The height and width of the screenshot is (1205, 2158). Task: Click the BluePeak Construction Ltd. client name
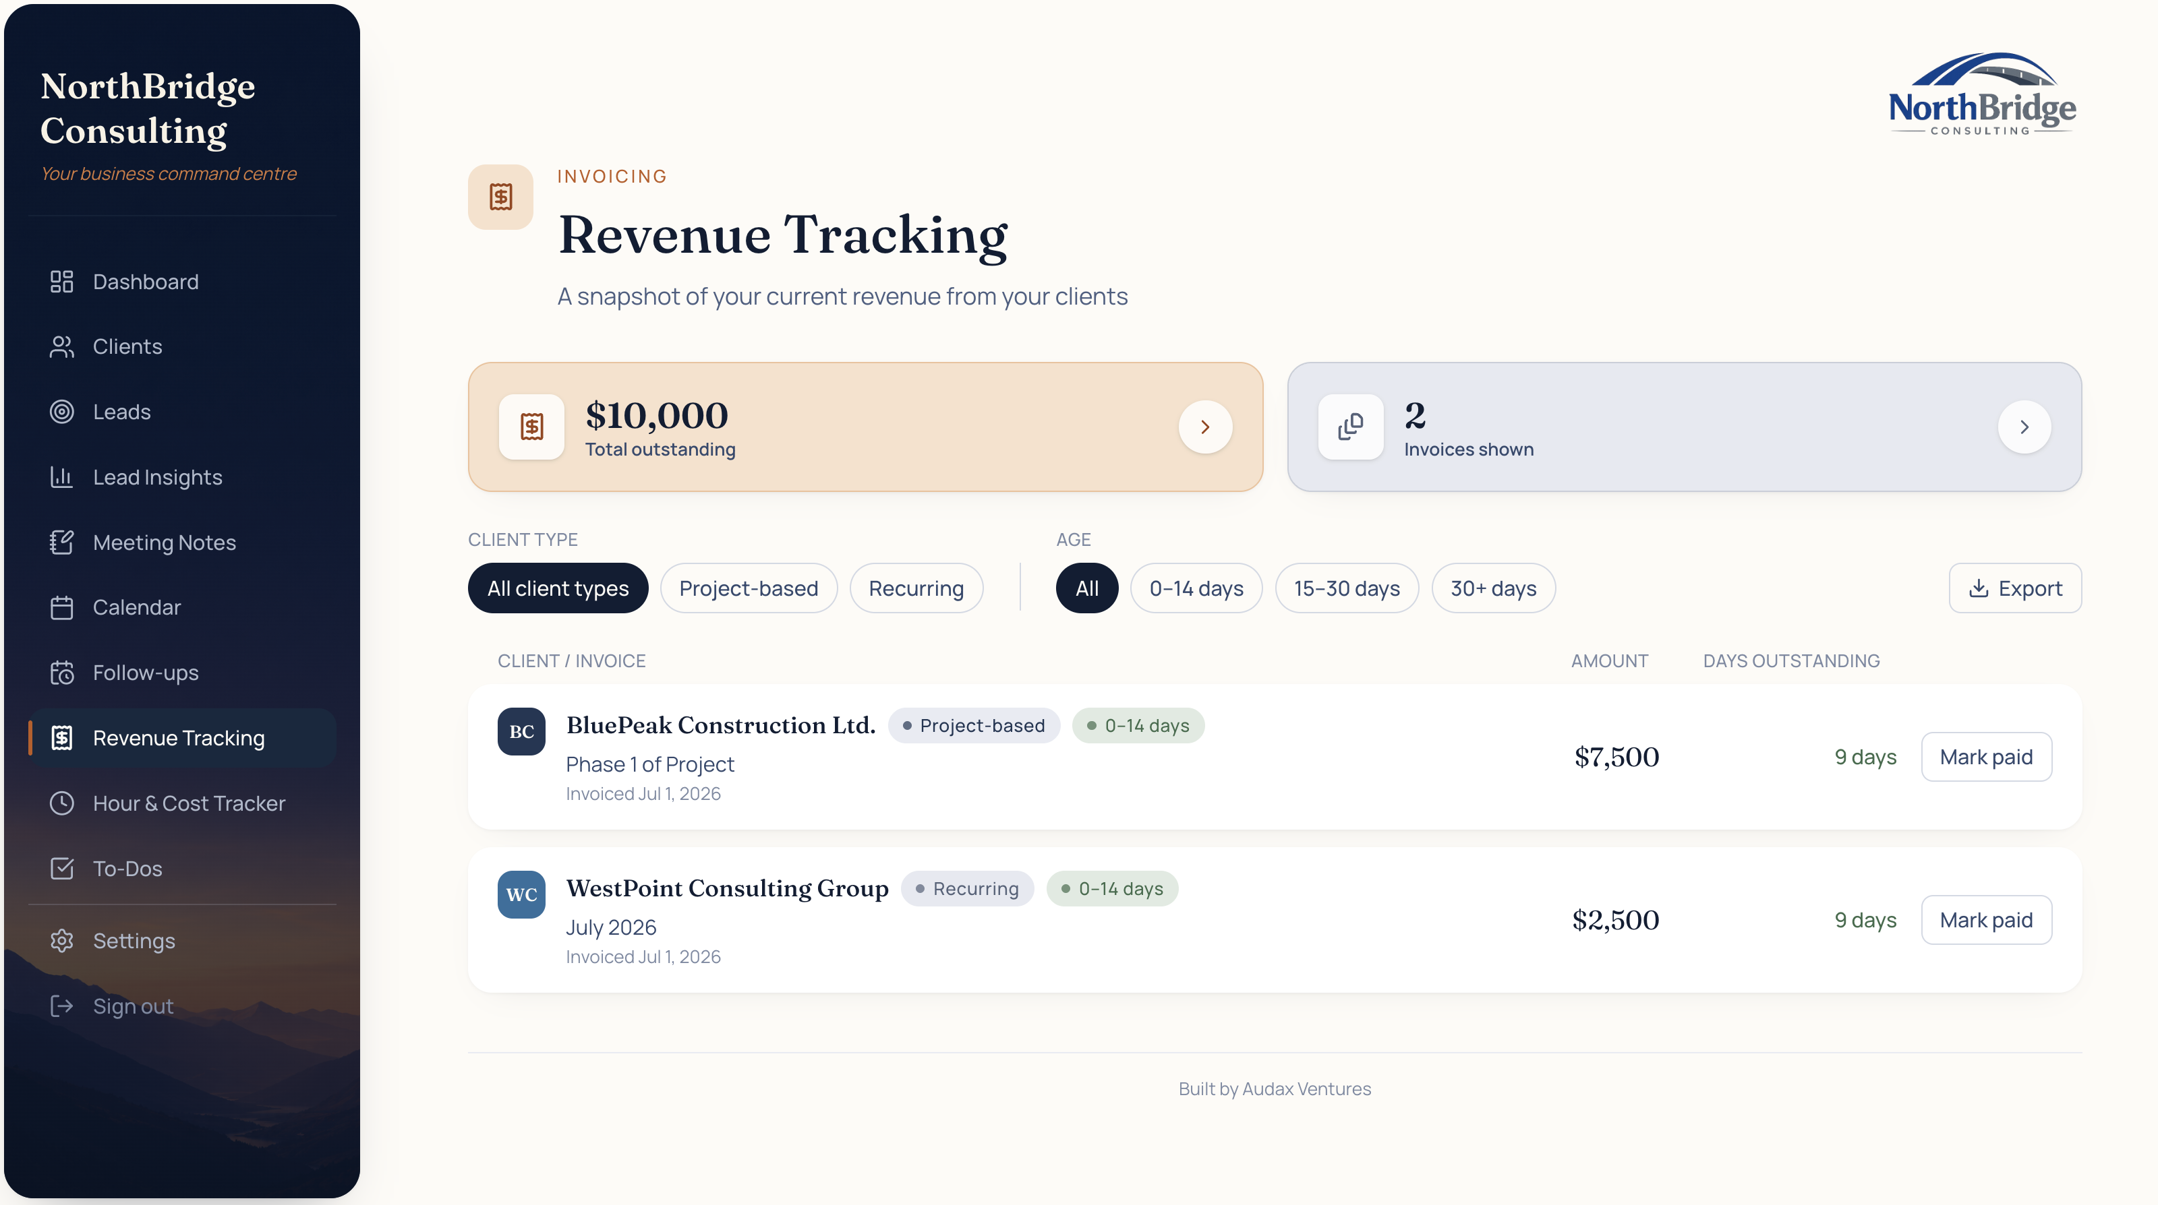pyautogui.click(x=720, y=725)
